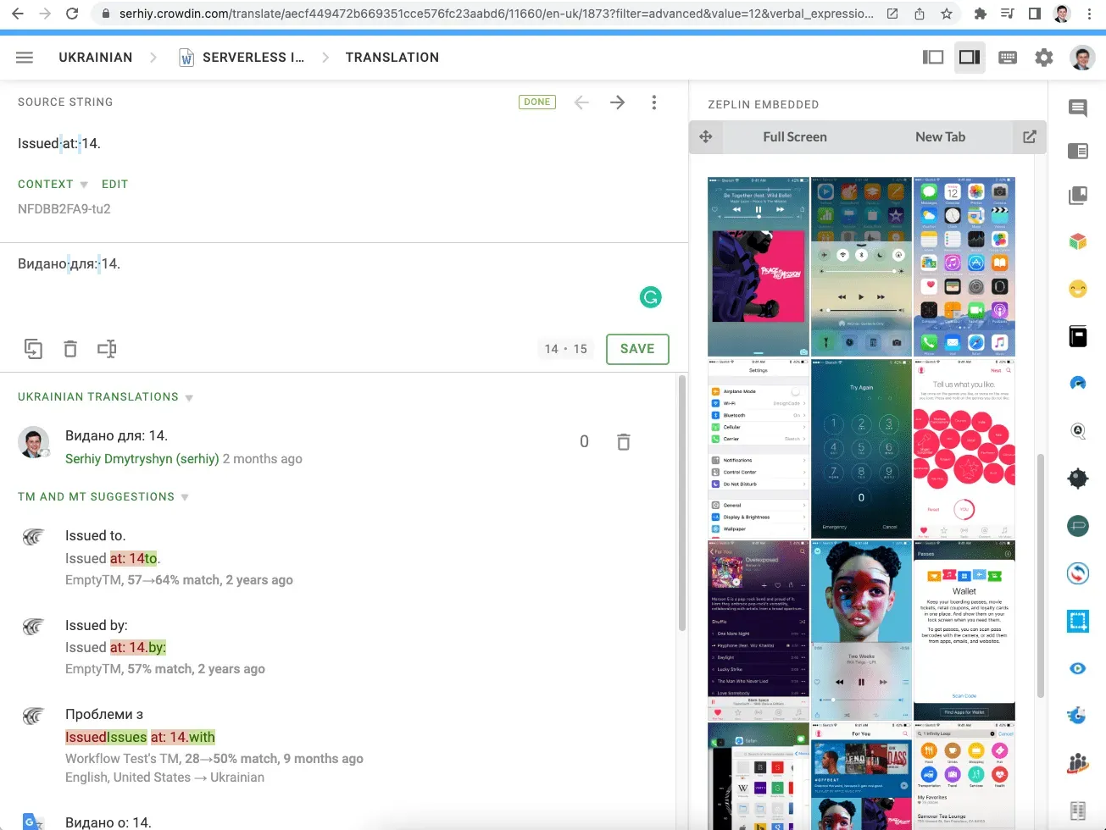Screen dimensions: 1106x830
Task: Click the EDIT link next to Context
Action: (114, 184)
